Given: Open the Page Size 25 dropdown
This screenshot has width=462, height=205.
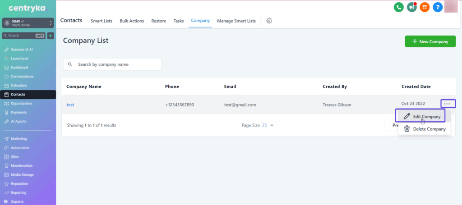Looking at the screenshot, I should pyautogui.click(x=258, y=125).
